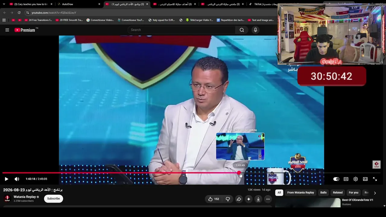Subscribe to Watania Replay channel
This screenshot has height=217, width=386.
point(53,199)
